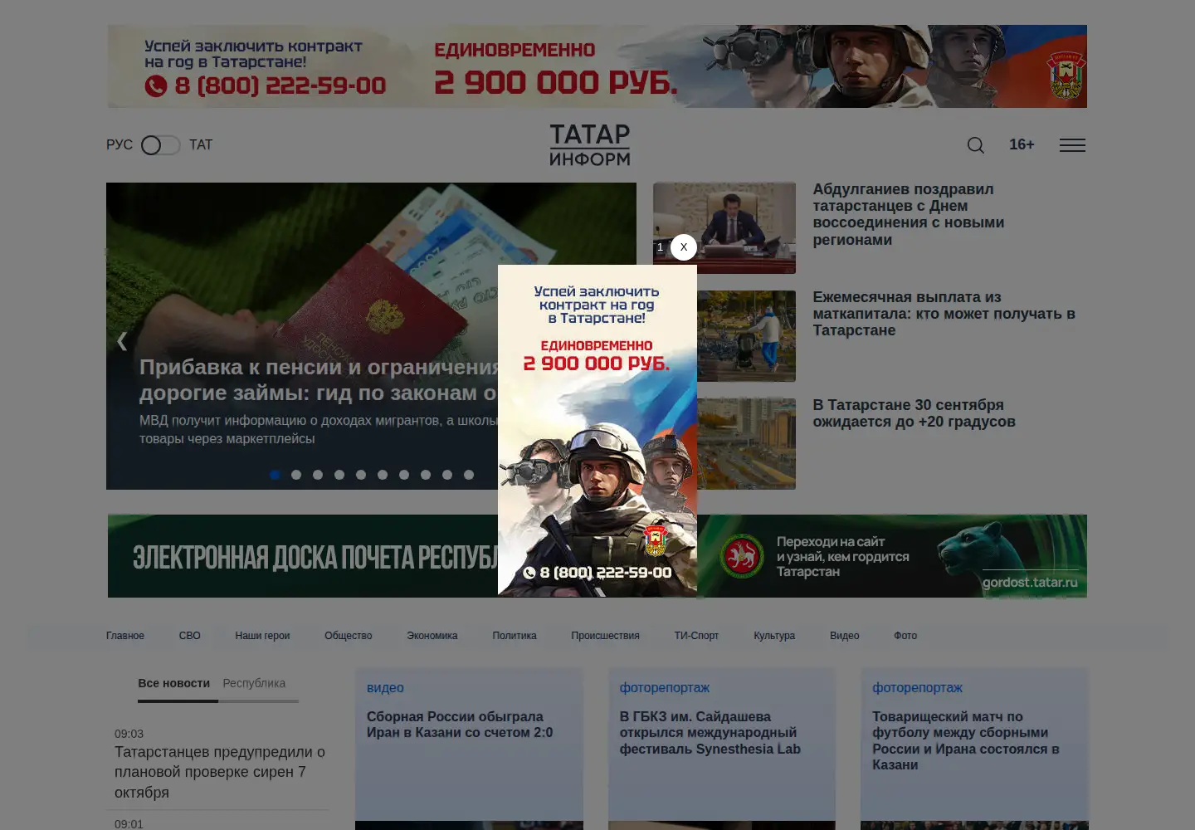Screen dimensions: 1195x830
Task: Open the Культура section
Action: click(774, 636)
